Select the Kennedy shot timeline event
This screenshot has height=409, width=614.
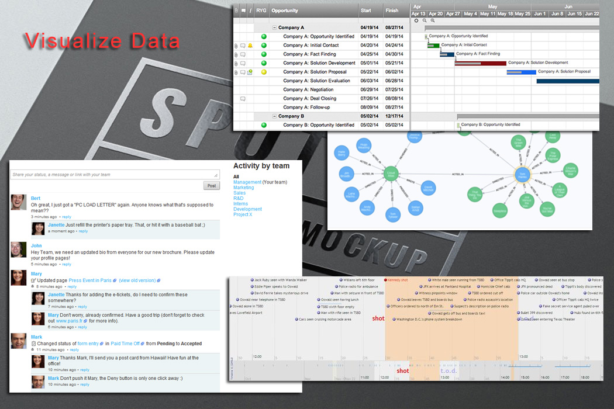tap(396, 280)
